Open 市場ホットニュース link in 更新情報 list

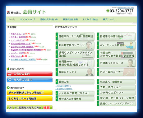point(18,34)
